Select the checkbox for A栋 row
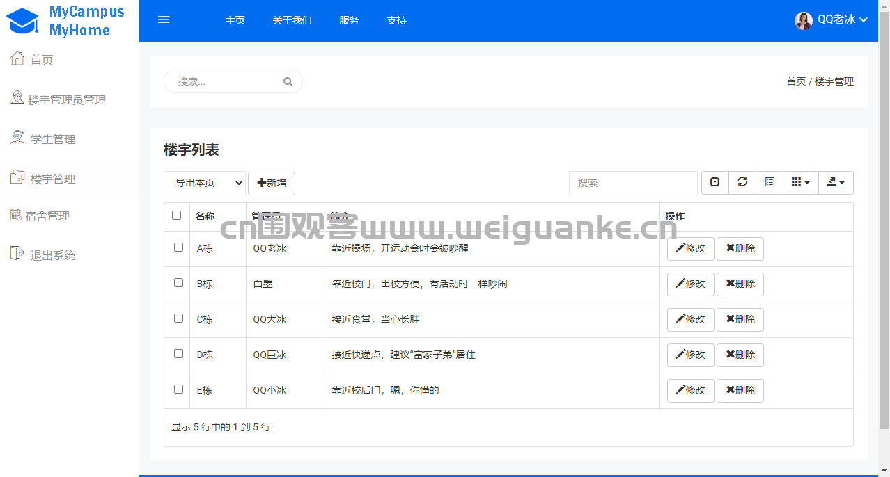 tap(178, 247)
